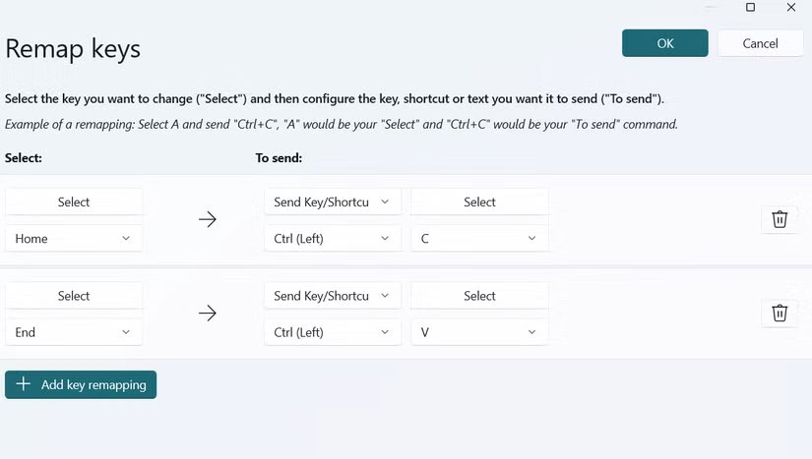Click Select button above the C key
Image resolution: width=812 pixels, height=459 pixels.
click(479, 202)
